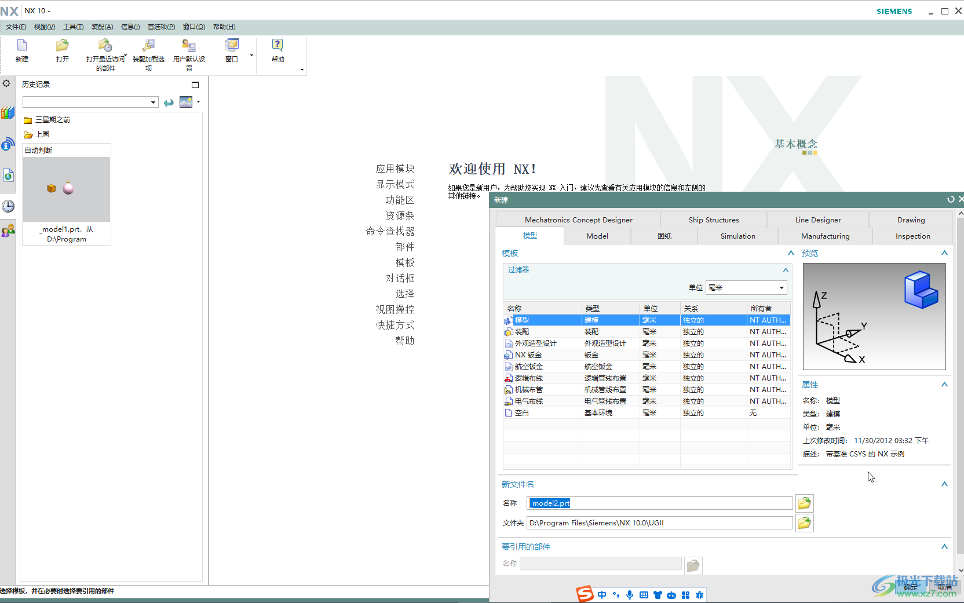Open the library books sidebar icon
The image size is (964, 603).
click(8, 112)
